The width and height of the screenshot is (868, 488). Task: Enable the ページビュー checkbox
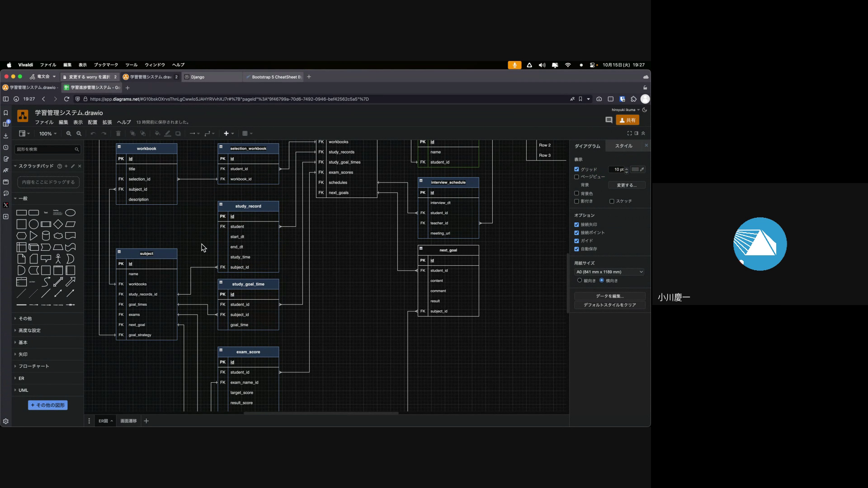click(x=576, y=177)
